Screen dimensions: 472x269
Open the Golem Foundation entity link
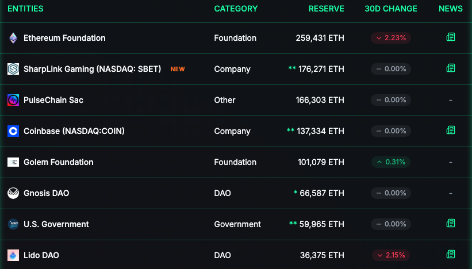tap(58, 162)
